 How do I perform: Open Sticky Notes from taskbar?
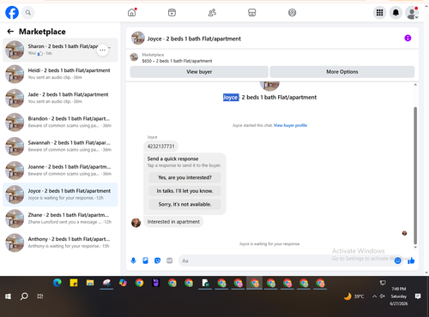(x=74, y=283)
